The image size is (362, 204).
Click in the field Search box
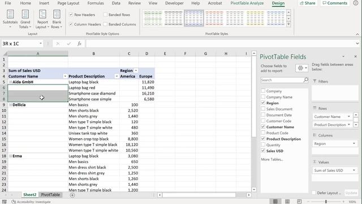coord(282,80)
